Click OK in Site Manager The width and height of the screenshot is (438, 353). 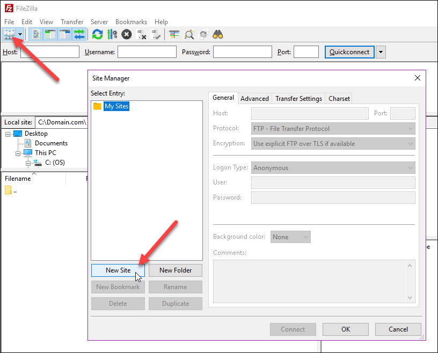346,329
